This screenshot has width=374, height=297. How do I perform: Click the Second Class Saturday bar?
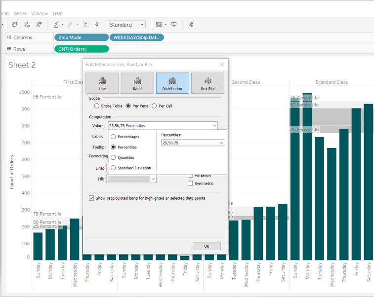coord(283,232)
